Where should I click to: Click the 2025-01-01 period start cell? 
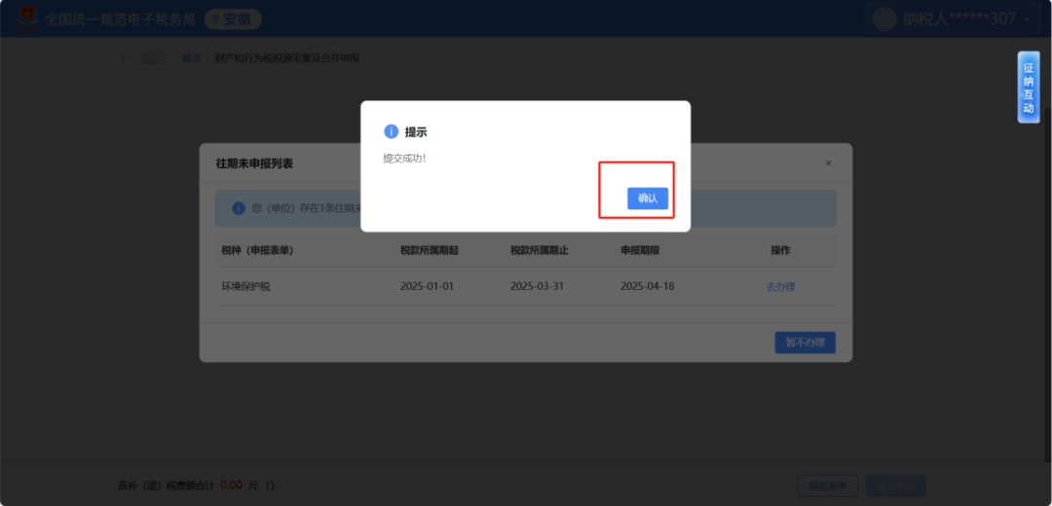coord(427,286)
